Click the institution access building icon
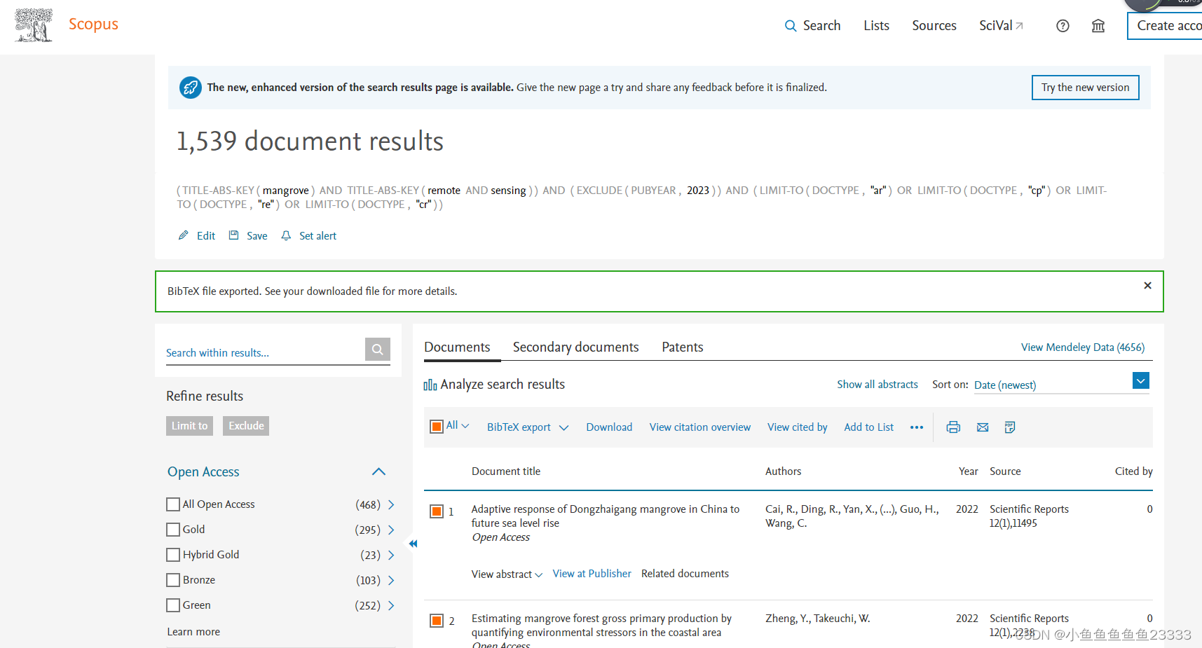 pos(1098,25)
